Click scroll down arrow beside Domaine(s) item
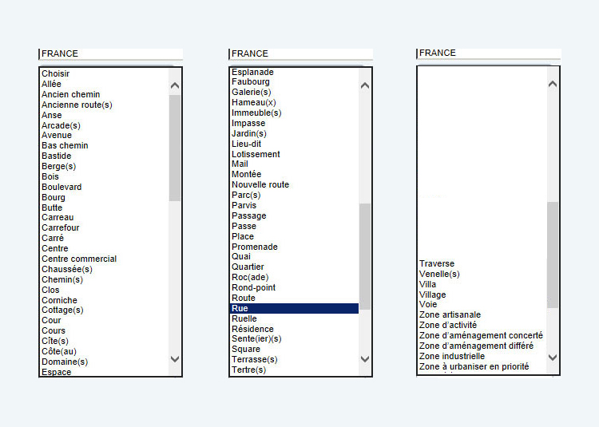This screenshot has width=599, height=427. (175, 359)
